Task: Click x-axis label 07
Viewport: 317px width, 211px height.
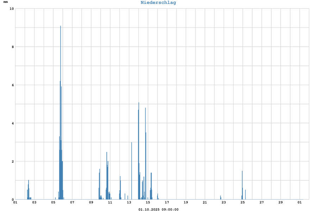Action: point(72,202)
